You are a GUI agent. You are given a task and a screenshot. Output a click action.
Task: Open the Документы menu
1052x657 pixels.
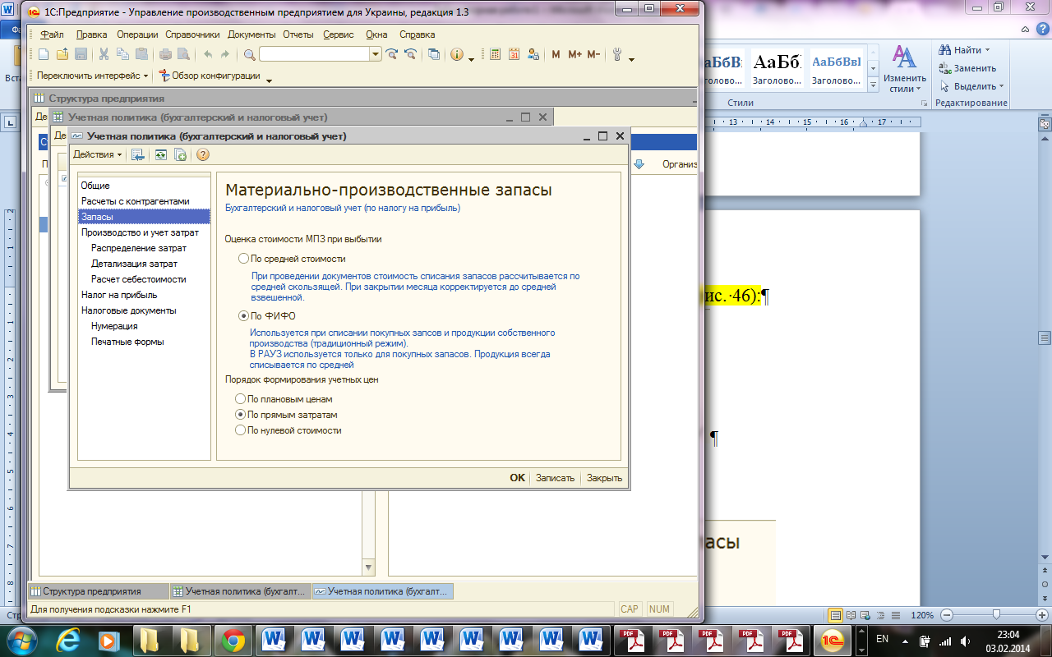[251, 34]
